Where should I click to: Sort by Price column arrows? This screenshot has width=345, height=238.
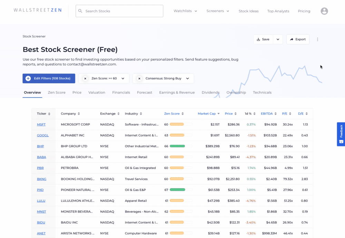[235, 113]
